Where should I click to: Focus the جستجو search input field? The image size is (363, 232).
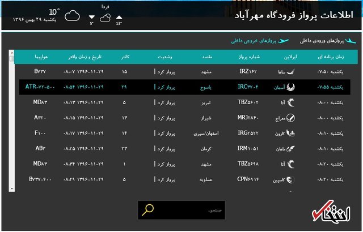click(x=181, y=210)
